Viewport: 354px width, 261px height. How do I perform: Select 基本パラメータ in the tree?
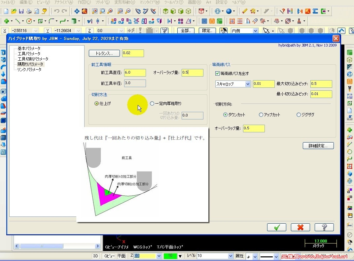coord(29,48)
